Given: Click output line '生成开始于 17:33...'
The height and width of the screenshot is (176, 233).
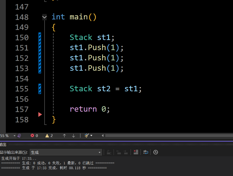Looking at the screenshot, I should [x=19, y=158].
